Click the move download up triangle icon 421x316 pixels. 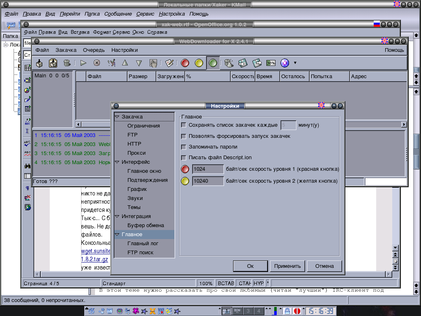coord(125,63)
